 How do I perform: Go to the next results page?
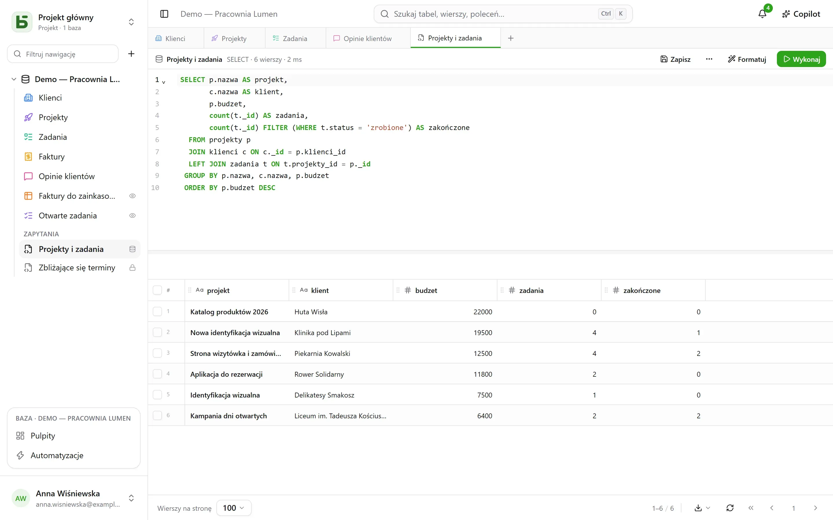click(x=815, y=508)
